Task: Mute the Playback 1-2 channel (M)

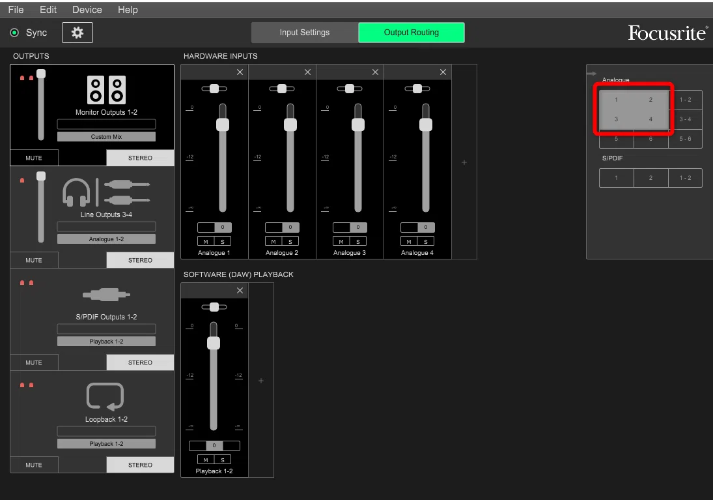Action: tap(206, 460)
